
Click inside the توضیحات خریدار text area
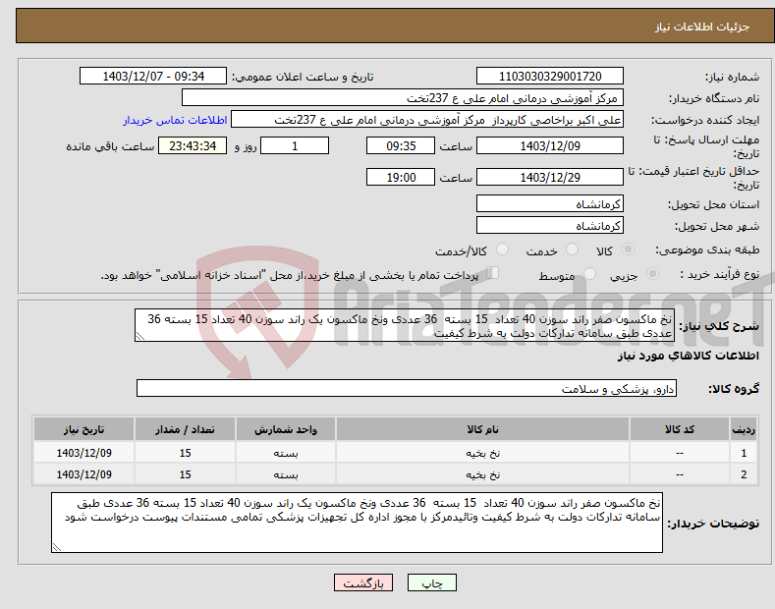(x=357, y=523)
